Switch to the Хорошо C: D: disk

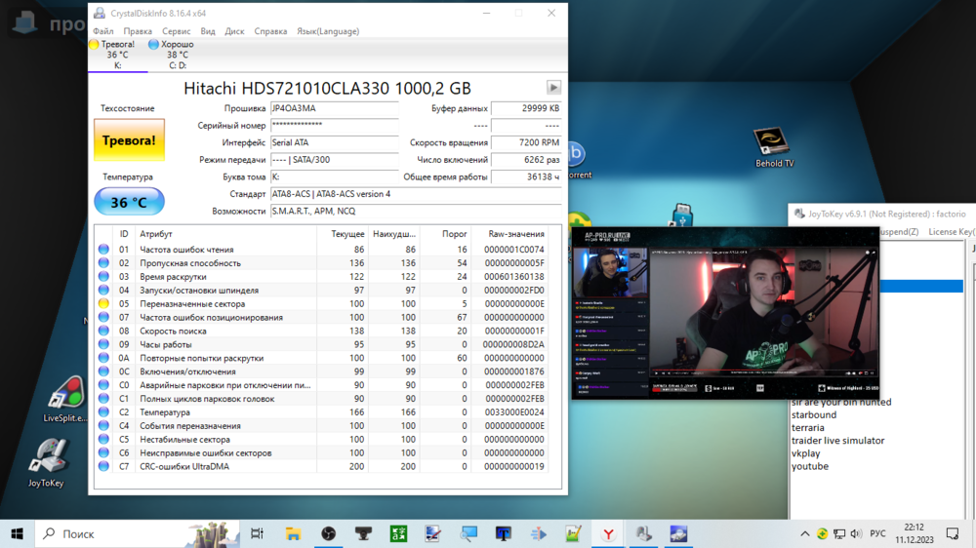176,55
